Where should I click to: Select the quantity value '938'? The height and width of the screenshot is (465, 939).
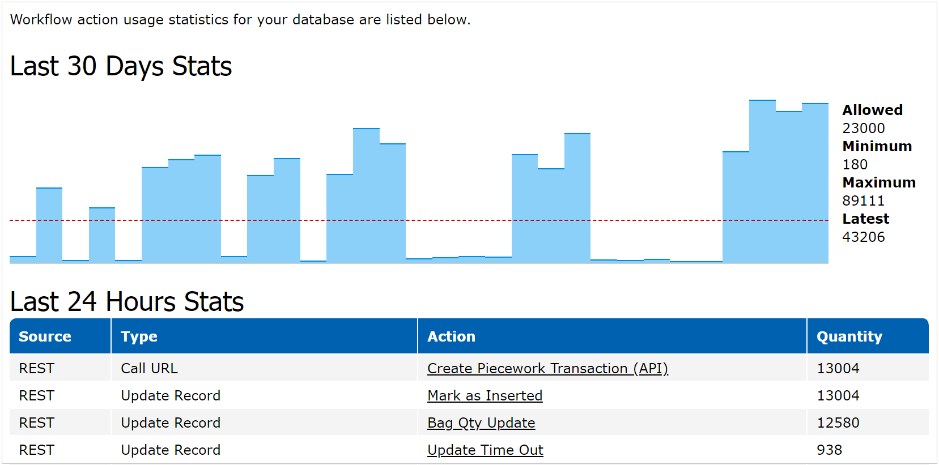(x=829, y=450)
